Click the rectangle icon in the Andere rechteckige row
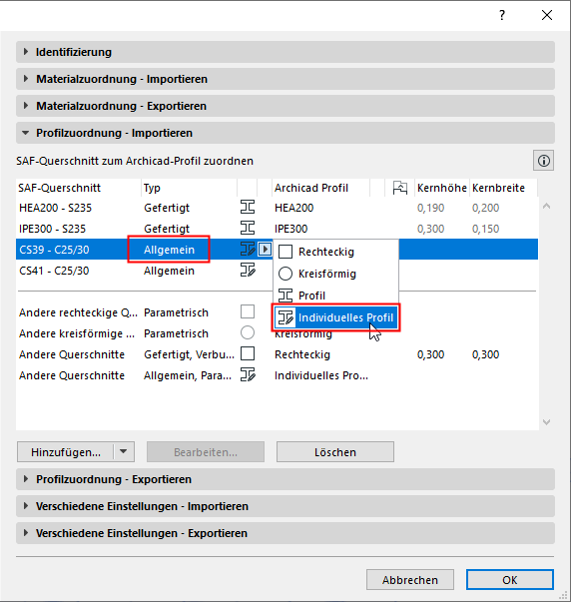Viewport: 571px width, 602px height. (248, 311)
